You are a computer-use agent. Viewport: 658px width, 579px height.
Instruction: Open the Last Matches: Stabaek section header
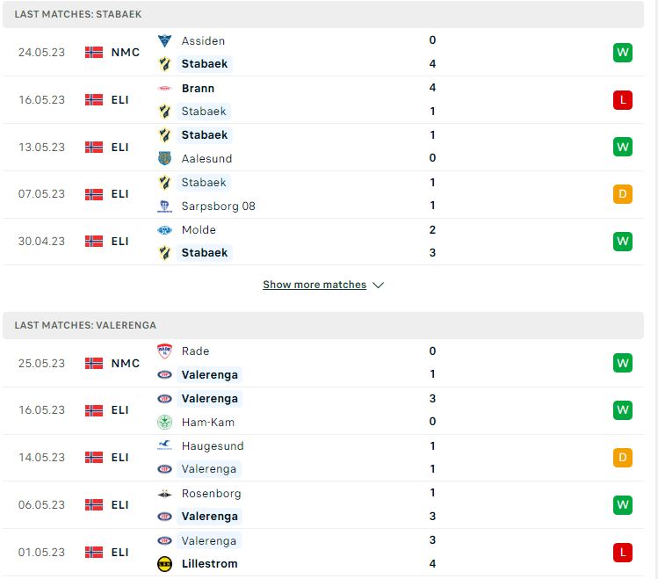(323, 14)
